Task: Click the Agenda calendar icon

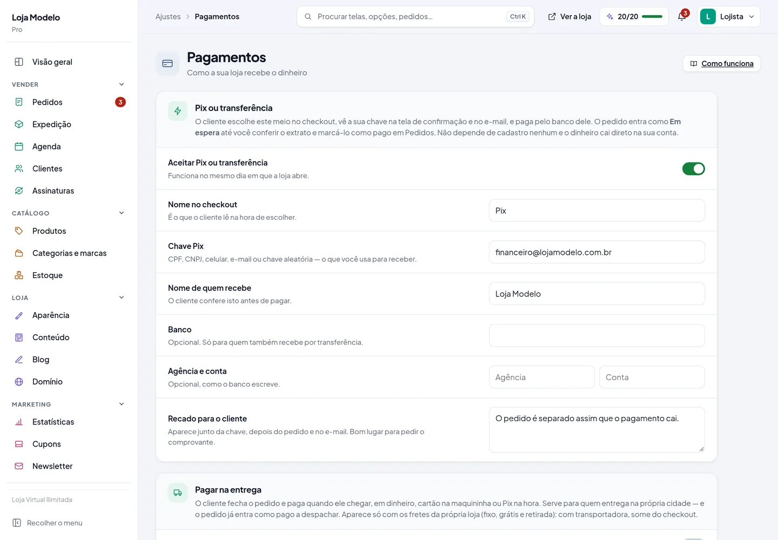Action: tap(19, 146)
